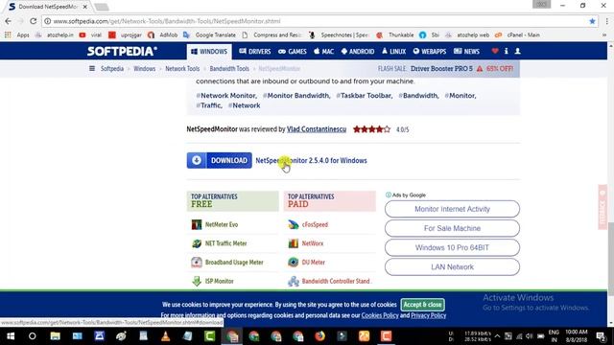
Task: Click the cFosSpeed app icon
Action: 293,224
